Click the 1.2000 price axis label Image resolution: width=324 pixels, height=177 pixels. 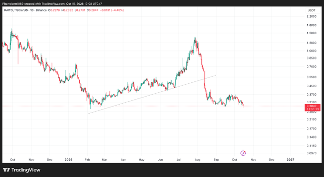(312, 43)
